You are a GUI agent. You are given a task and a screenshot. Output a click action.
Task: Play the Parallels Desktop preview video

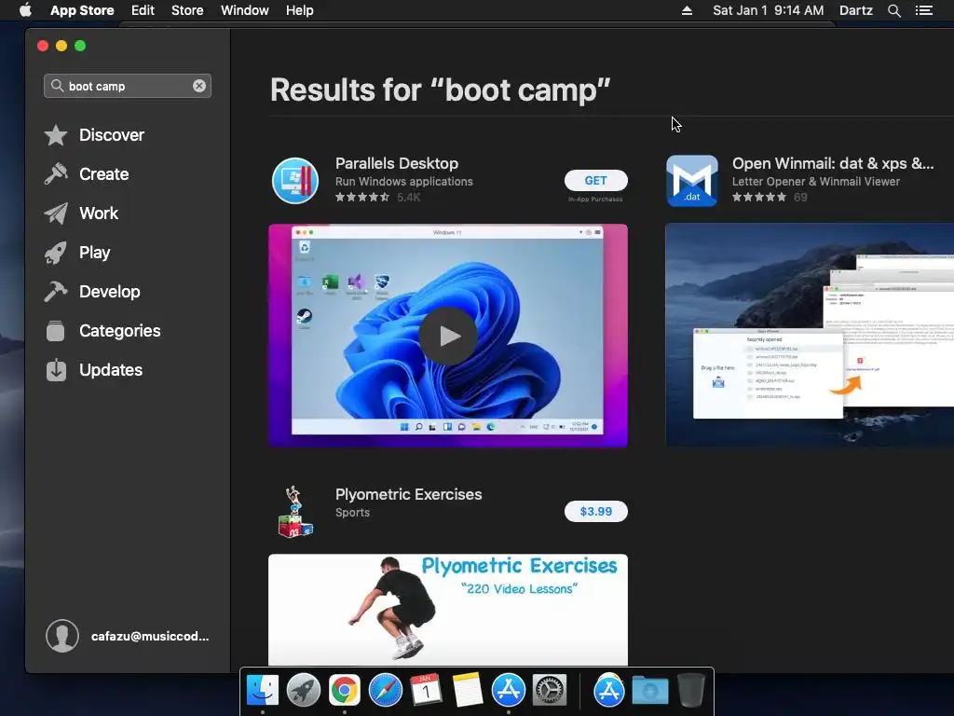coord(448,336)
